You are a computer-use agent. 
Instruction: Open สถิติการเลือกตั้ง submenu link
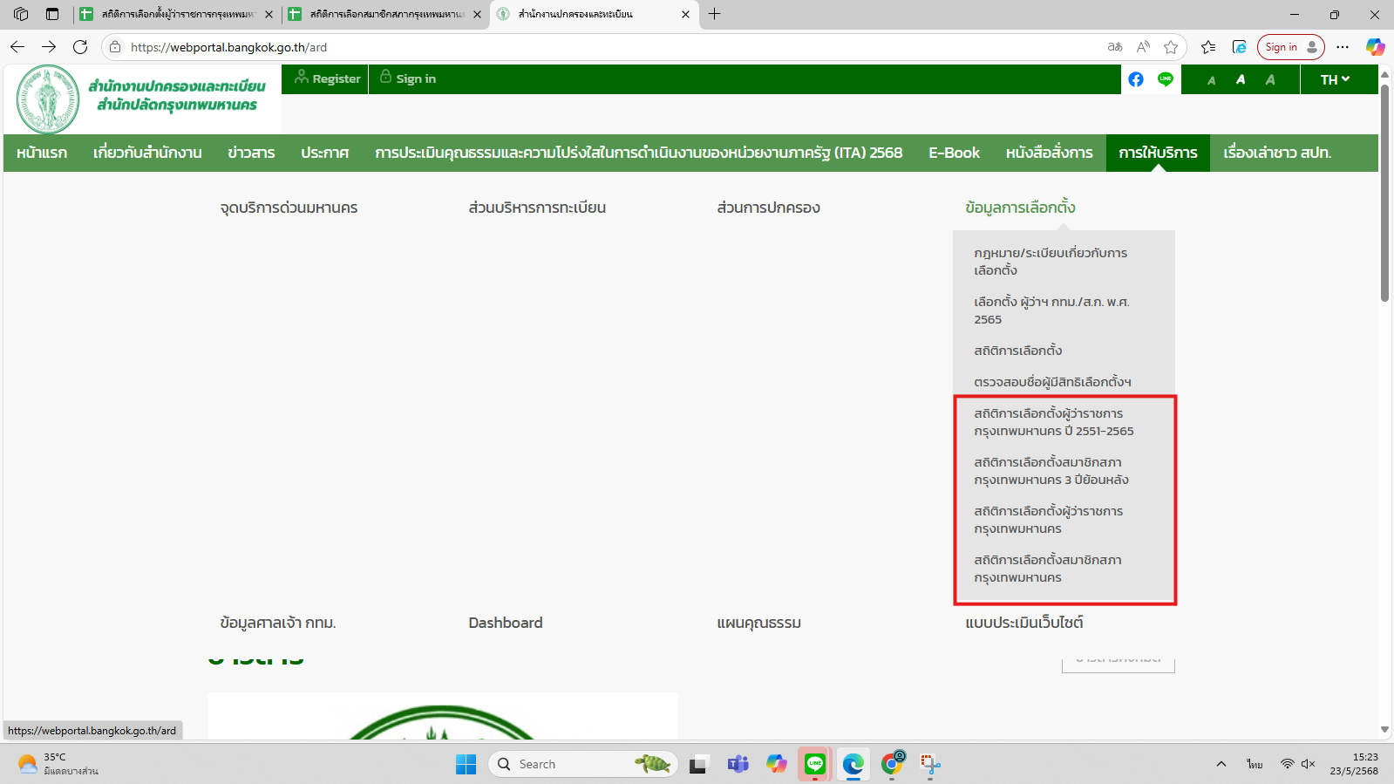coord(1017,351)
